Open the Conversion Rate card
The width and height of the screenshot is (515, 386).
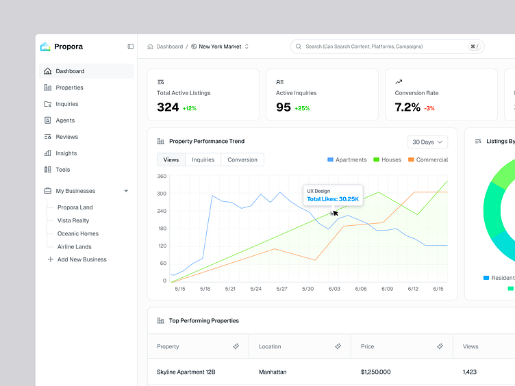pyautogui.click(x=441, y=95)
